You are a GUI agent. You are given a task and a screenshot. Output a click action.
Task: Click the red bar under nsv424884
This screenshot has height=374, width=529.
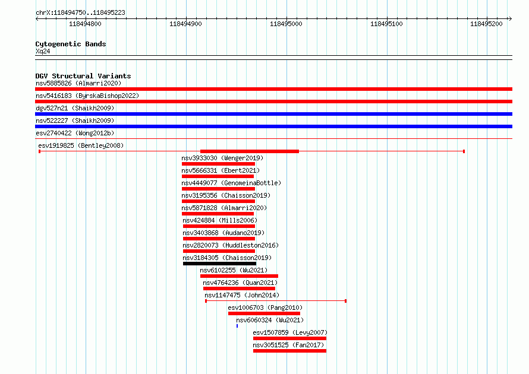click(219, 226)
